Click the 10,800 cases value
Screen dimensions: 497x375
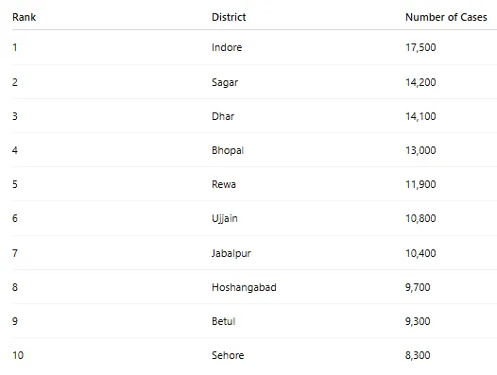(x=420, y=218)
